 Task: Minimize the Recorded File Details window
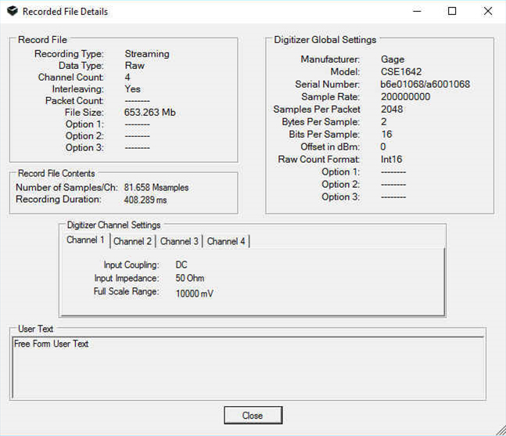(x=415, y=12)
